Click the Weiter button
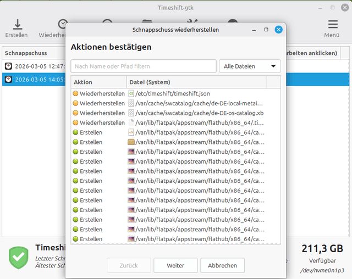This screenshot has width=352, height=279. click(x=175, y=265)
